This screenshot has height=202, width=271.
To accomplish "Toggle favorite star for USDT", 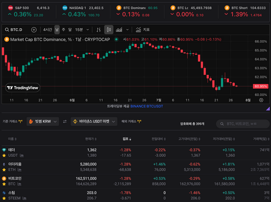I will click(4, 155).
